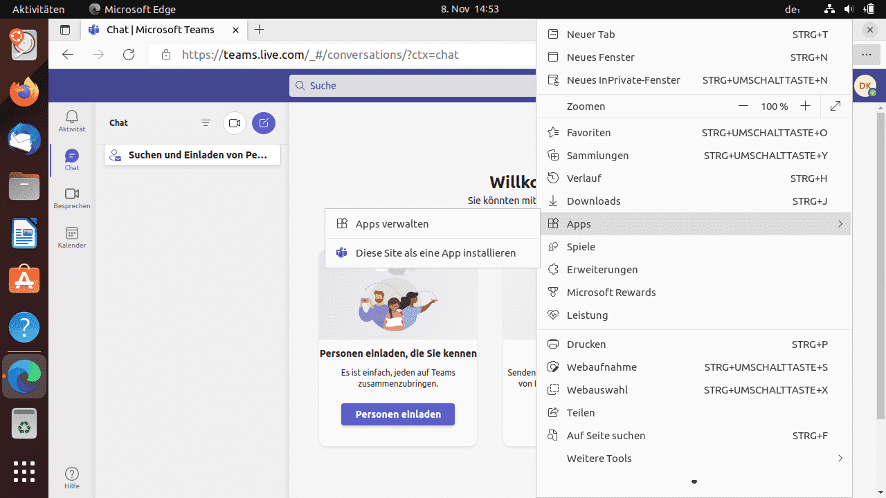This screenshot has width=886, height=498.
Task: Show all applications grid
Action: click(x=24, y=471)
